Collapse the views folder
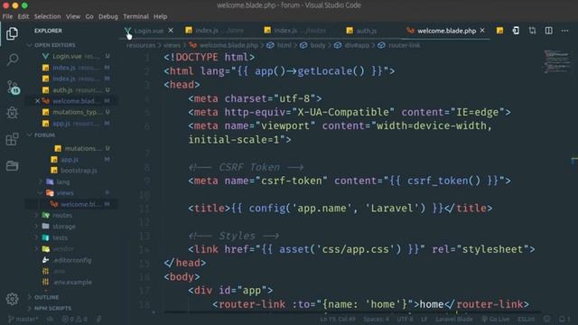The height and width of the screenshot is (325, 578). [x=65, y=192]
